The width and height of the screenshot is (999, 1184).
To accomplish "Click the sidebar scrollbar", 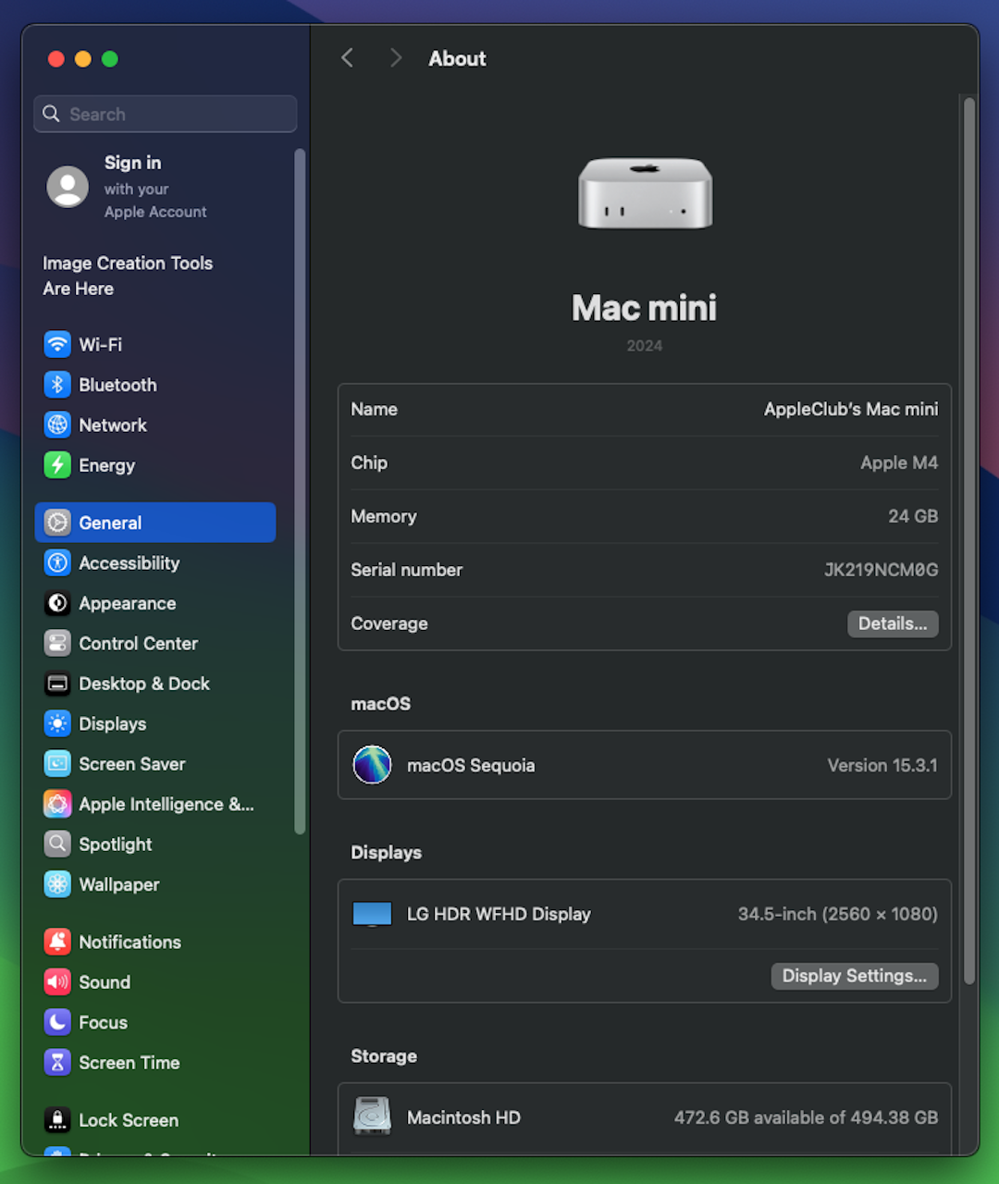I will pyautogui.click(x=299, y=491).
